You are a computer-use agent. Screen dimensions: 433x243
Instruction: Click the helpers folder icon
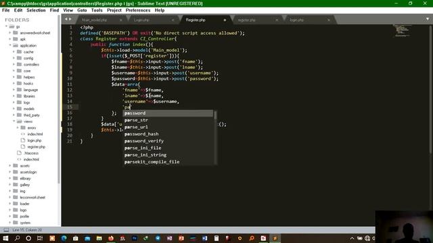pyautogui.click(x=19, y=77)
